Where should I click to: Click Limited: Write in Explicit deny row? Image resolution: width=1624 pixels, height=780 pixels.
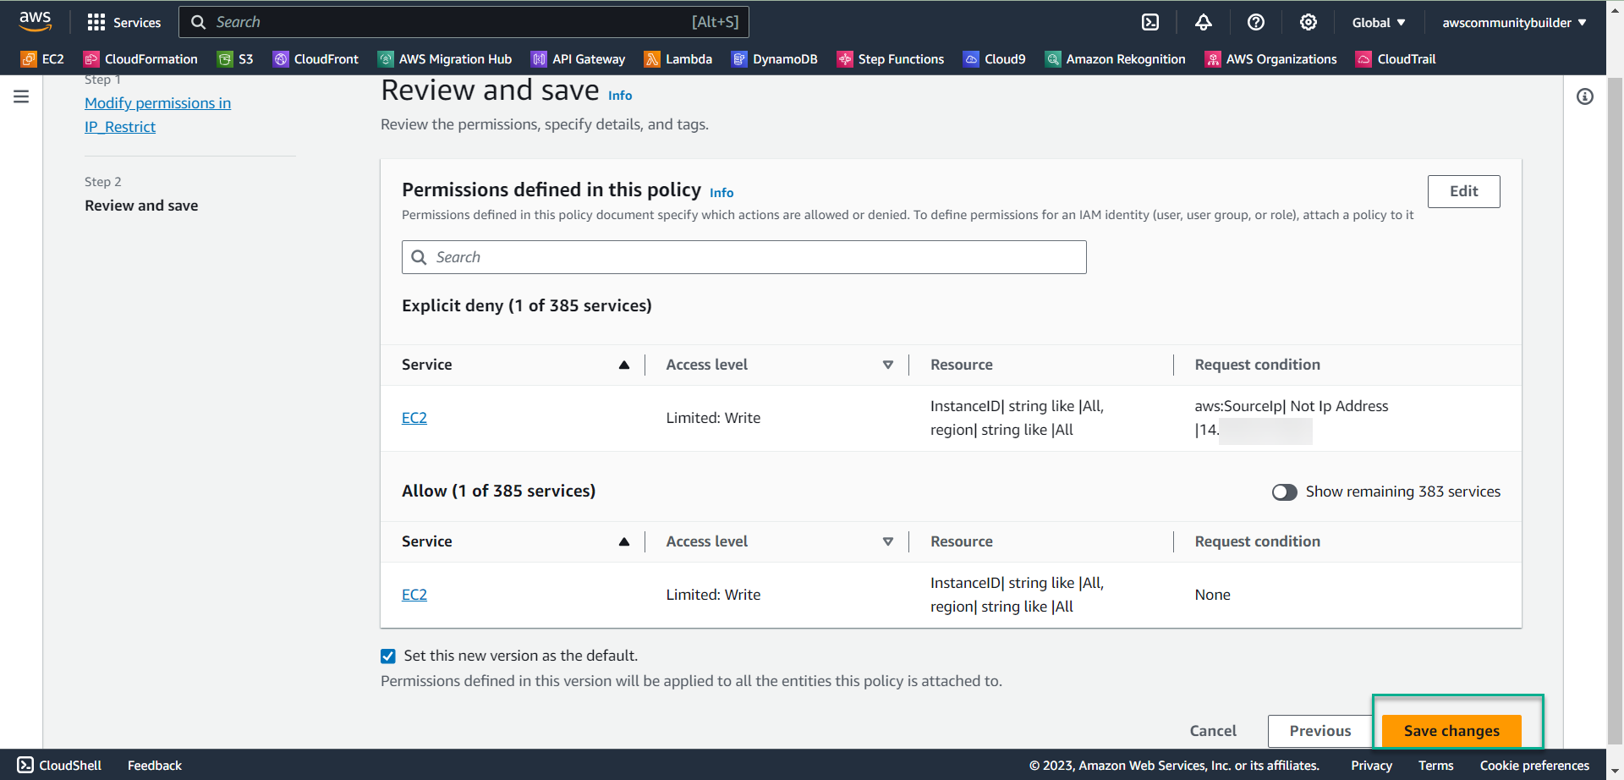click(x=713, y=418)
